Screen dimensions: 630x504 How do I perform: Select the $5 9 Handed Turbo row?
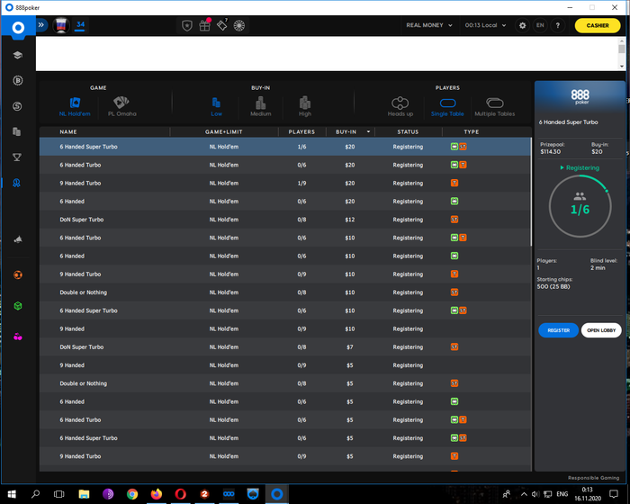[x=285, y=456]
